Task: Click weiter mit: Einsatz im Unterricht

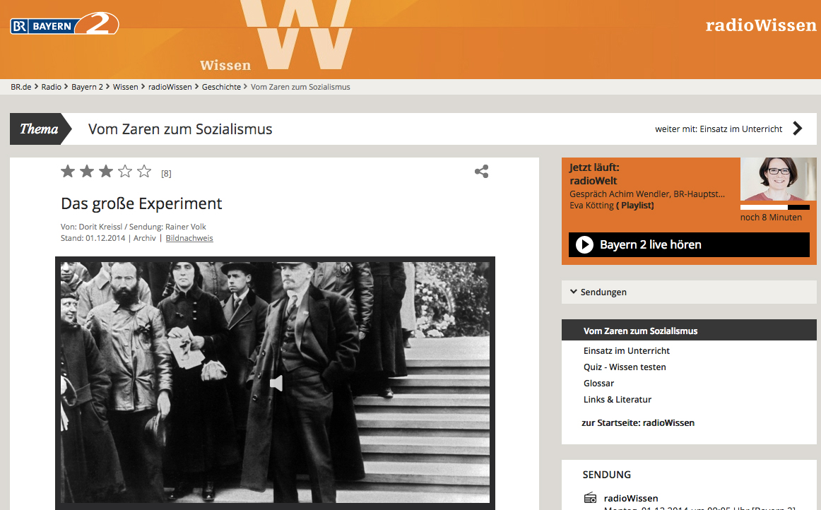Action: tap(719, 129)
